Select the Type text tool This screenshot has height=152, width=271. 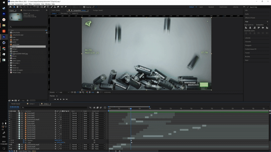pyautogui.click(x=48, y=7)
